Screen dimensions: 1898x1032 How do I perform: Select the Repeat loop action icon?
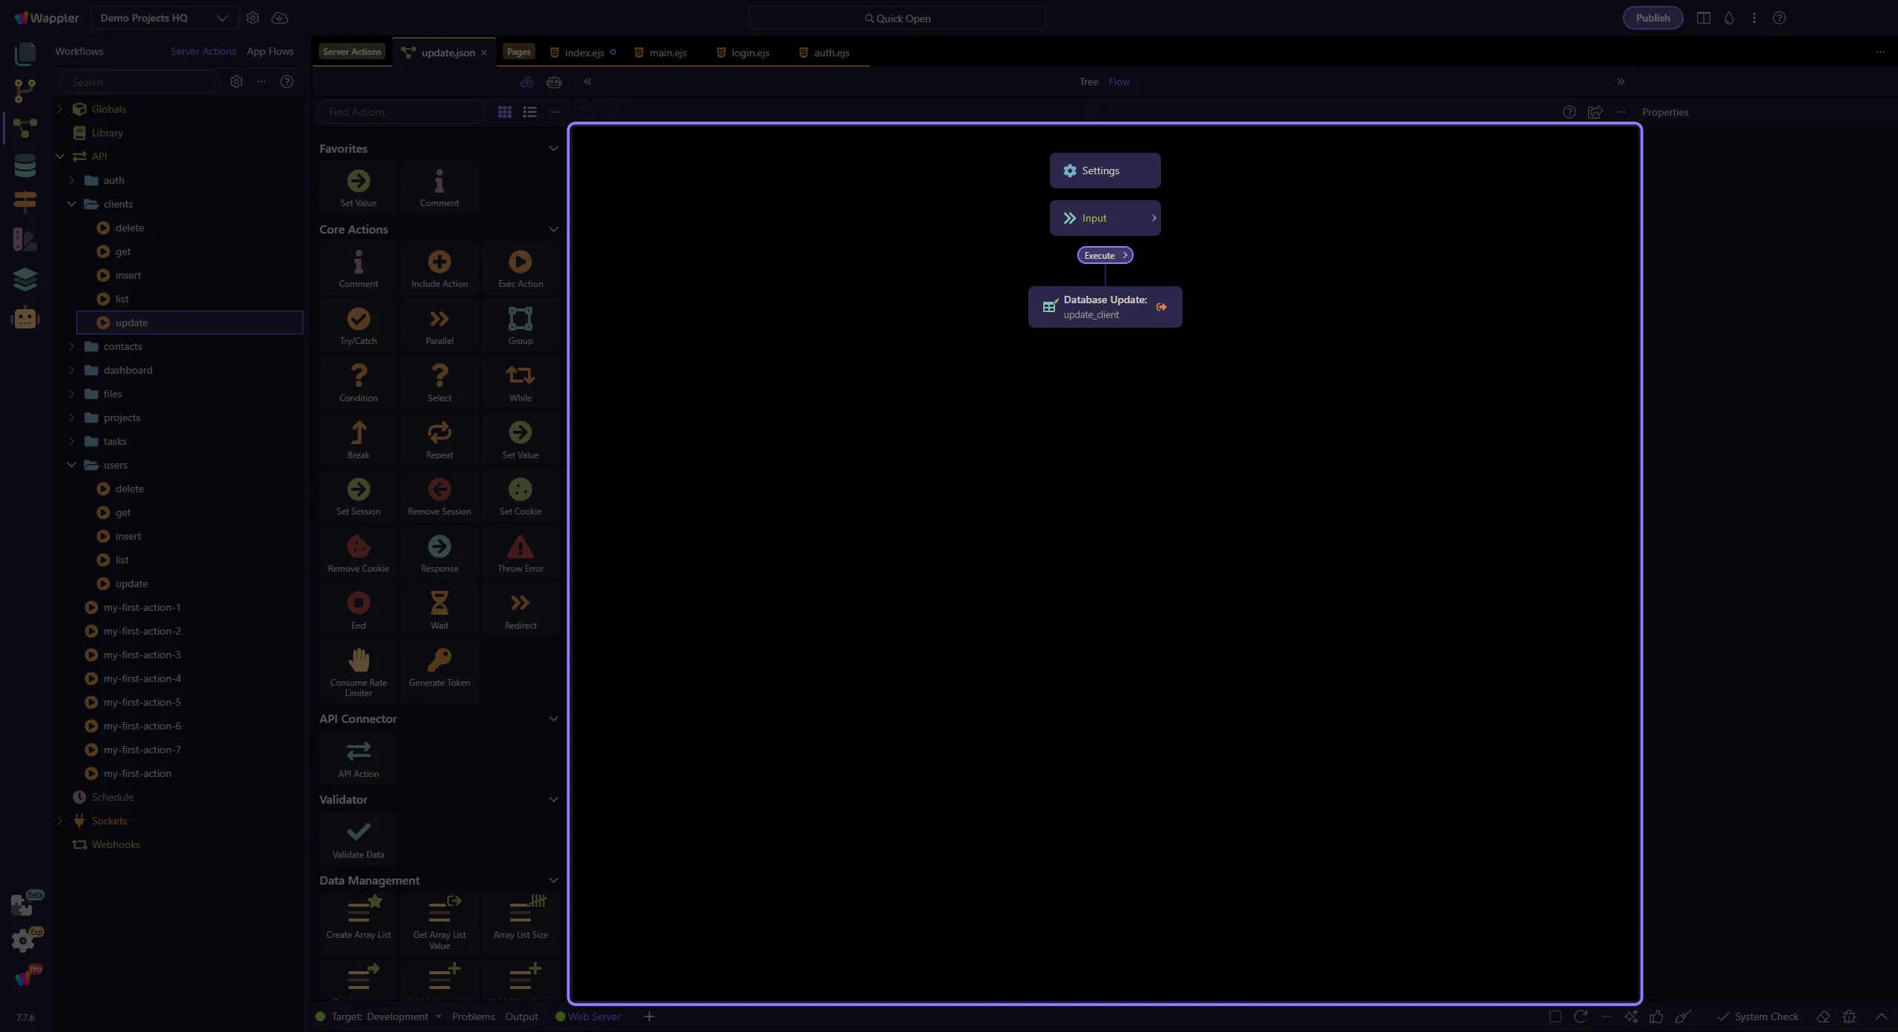click(439, 433)
